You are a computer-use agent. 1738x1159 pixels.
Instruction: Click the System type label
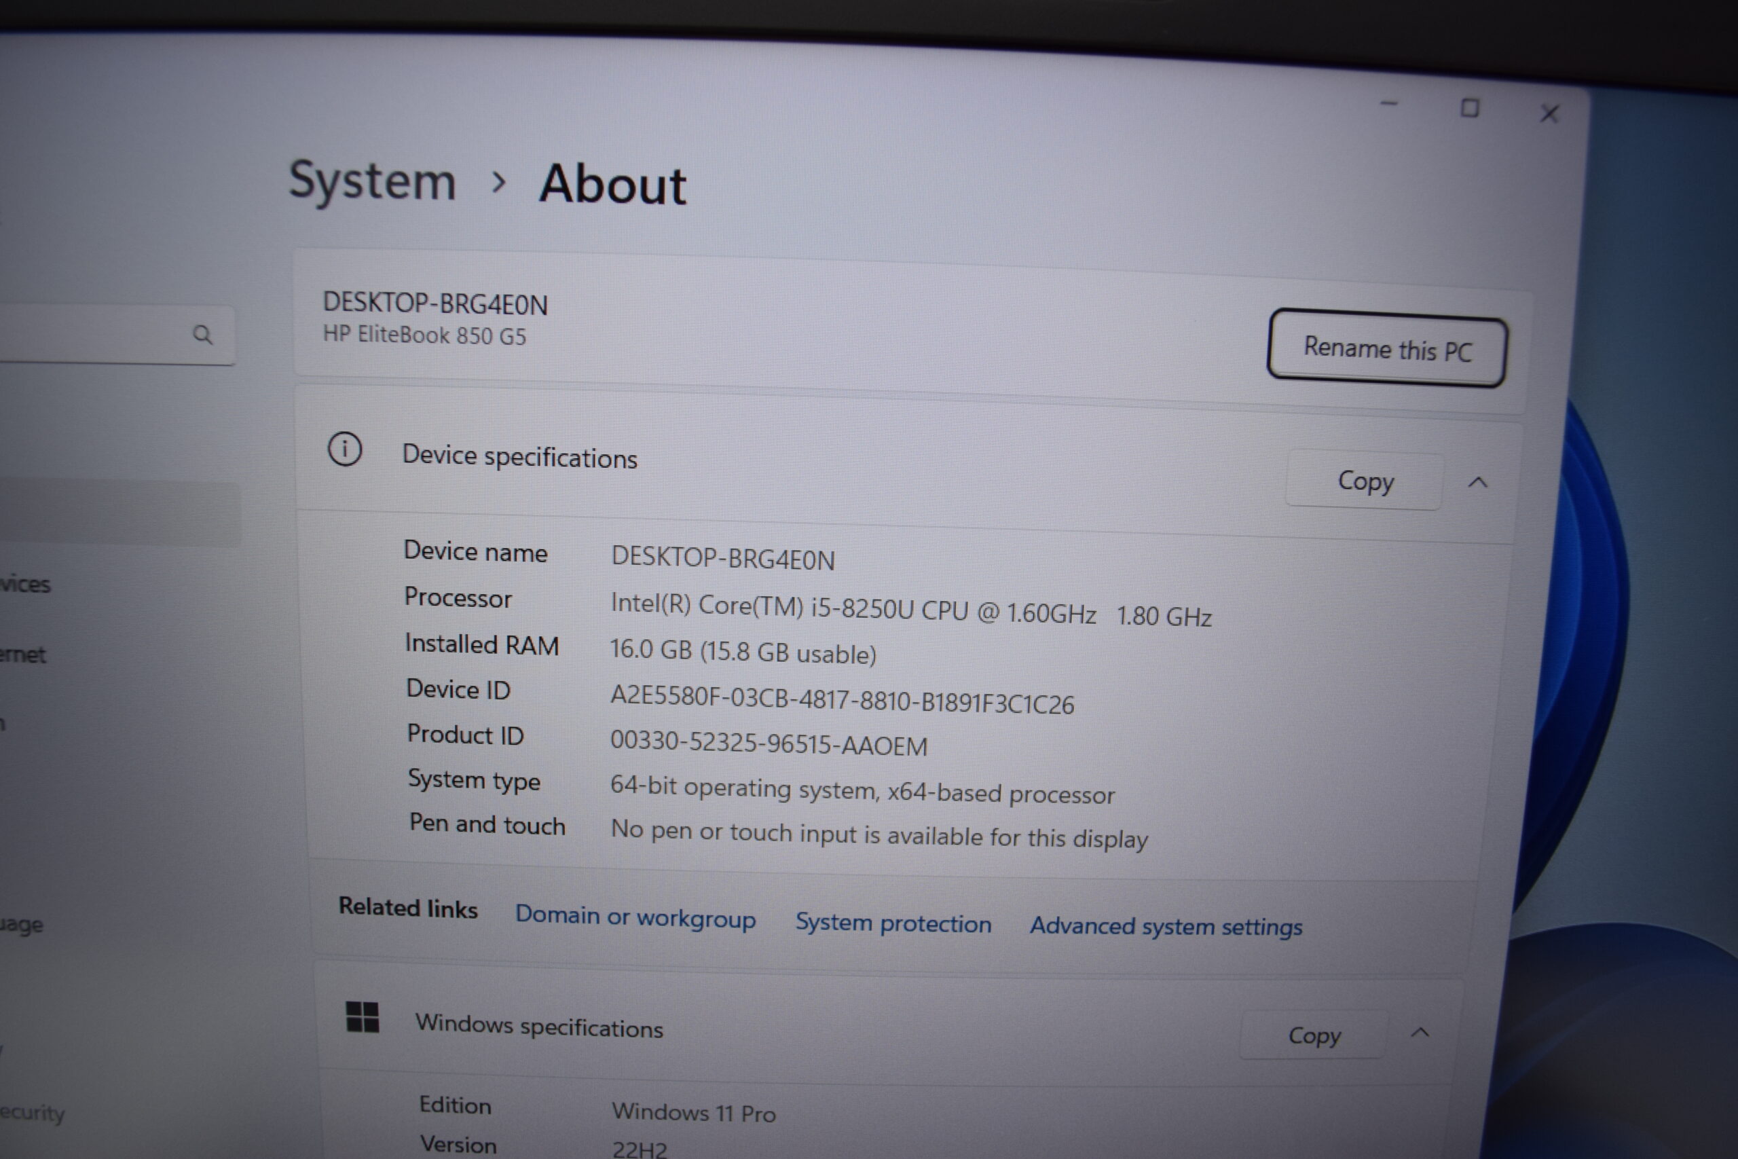[474, 781]
